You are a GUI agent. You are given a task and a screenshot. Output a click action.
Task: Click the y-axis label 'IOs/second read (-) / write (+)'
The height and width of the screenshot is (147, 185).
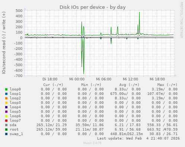point(4,43)
